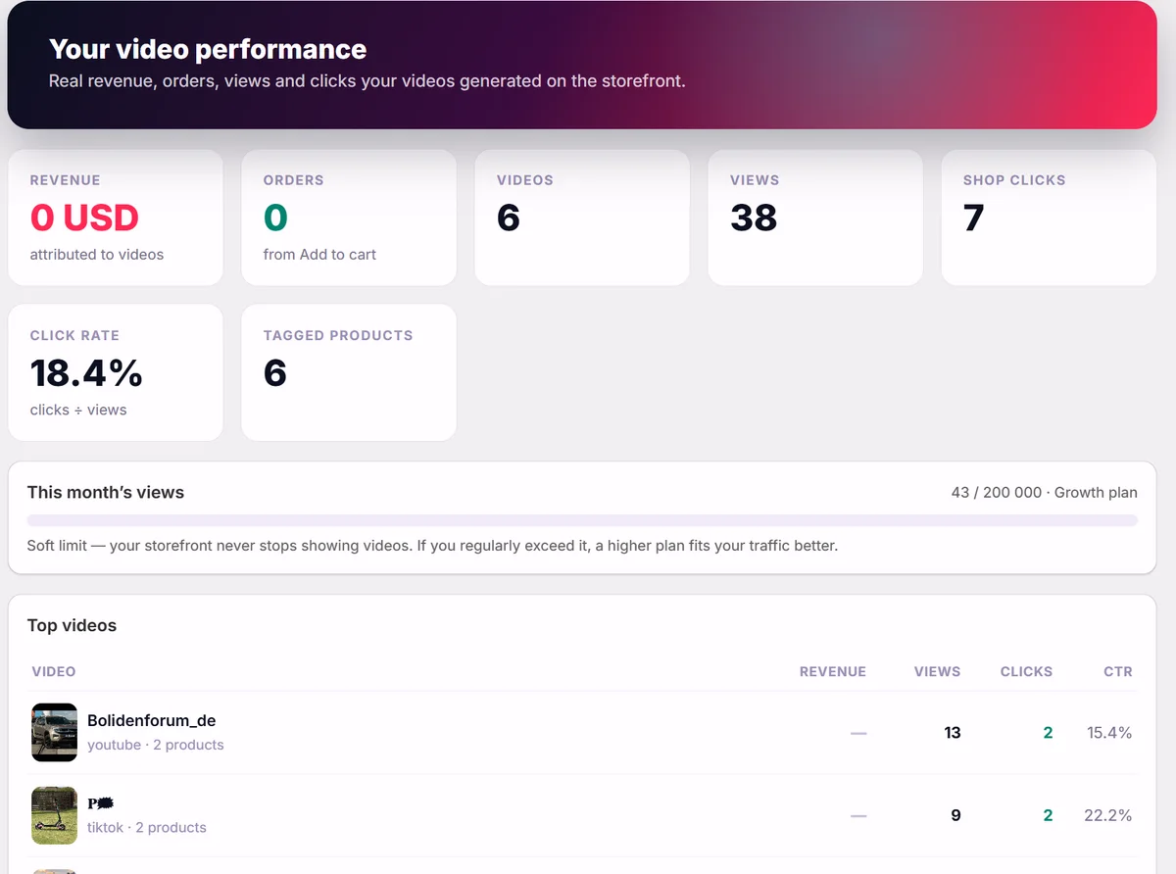Viewport: 1176px width, 874px height.
Task: Select the REVENUE 0 USD value
Action: tap(84, 218)
